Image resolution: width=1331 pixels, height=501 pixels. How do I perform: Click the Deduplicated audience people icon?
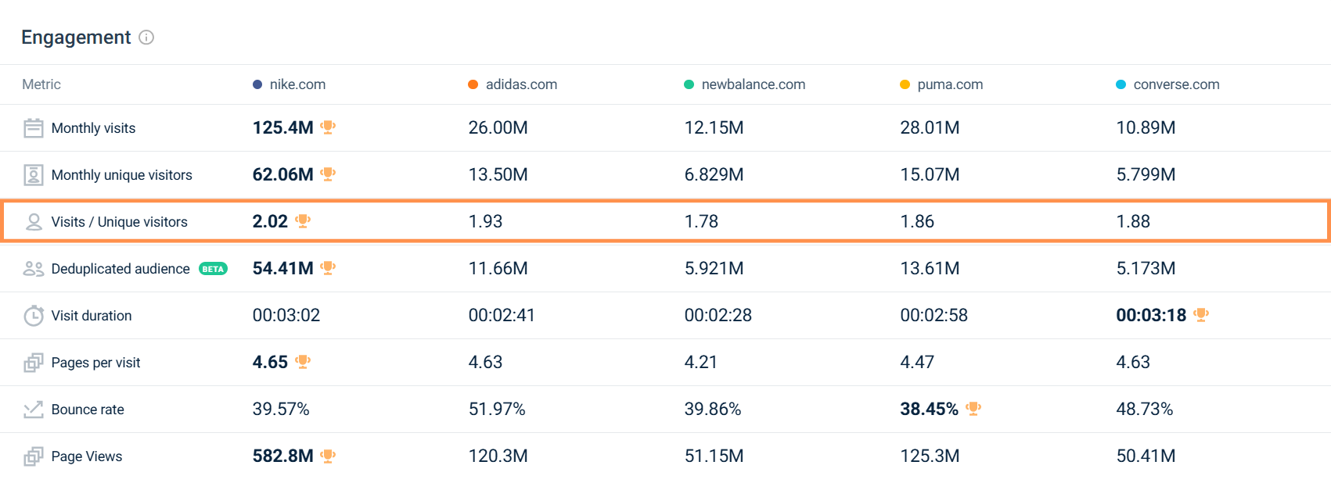[x=34, y=269]
